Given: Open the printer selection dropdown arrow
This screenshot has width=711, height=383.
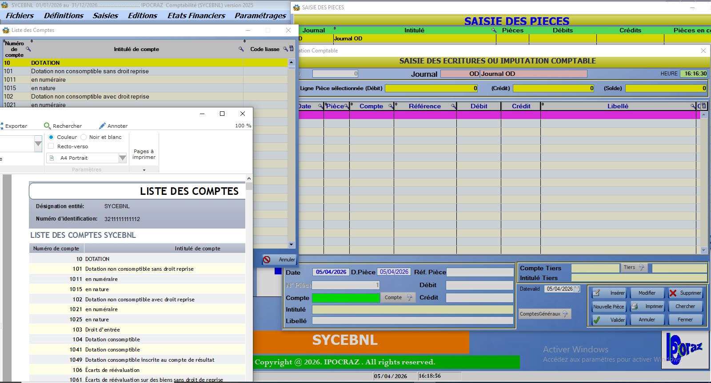Looking at the screenshot, I should coord(38,144).
